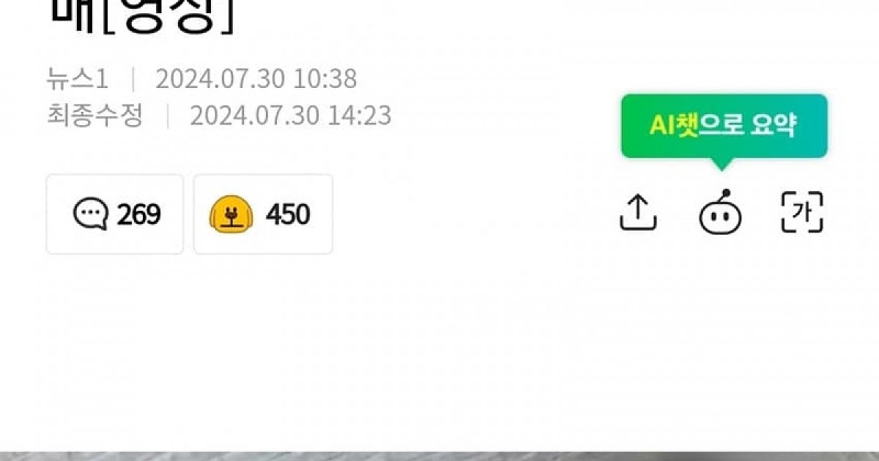The height and width of the screenshot is (461, 879).
Task: Tap the article image at the bottom
Action: [439, 456]
